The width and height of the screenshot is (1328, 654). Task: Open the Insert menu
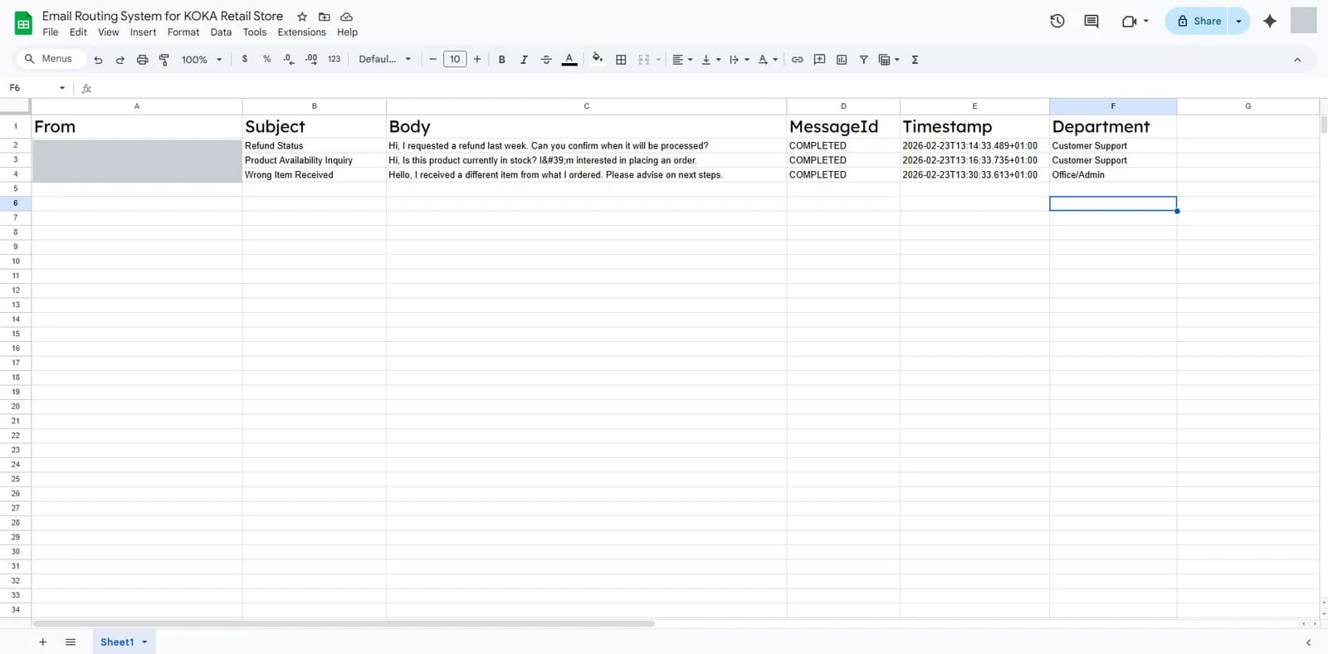click(143, 32)
